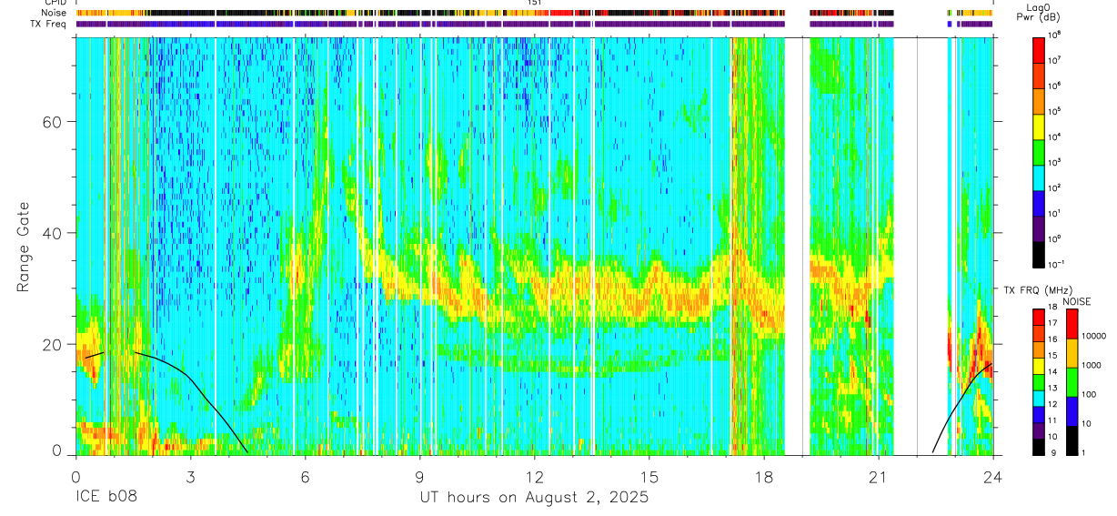Click the "TX Freq" row label at top left
1117x516 pixels.
pos(48,24)
